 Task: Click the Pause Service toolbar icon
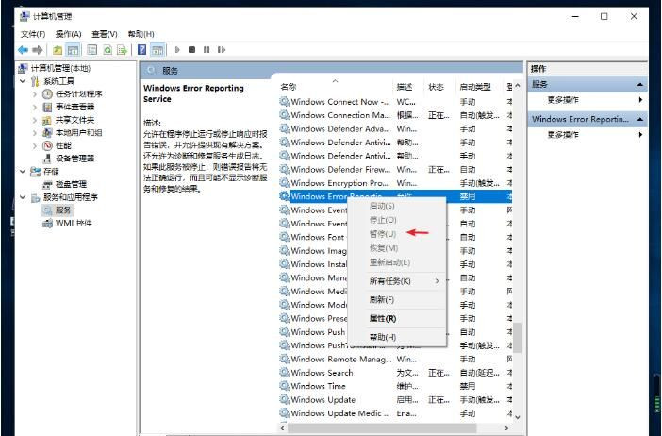tap(207, 49)
